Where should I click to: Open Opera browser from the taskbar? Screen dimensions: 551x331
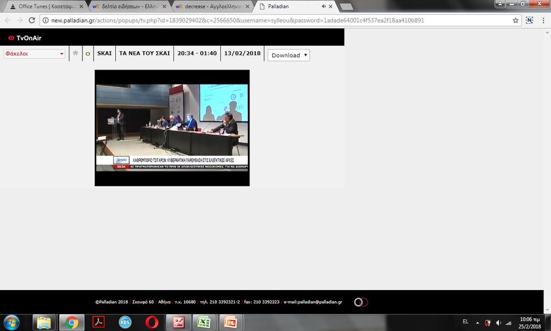tap(152, 322)
